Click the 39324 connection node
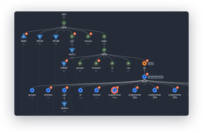This screenshot has height=133, width=203. point(40,37)
